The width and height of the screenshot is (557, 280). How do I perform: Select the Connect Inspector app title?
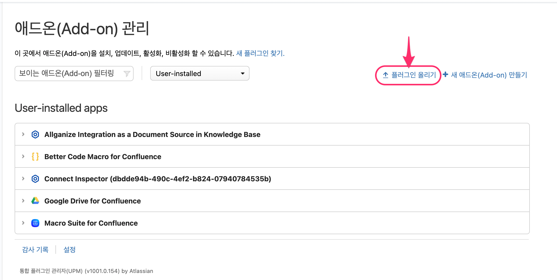(x=158, y=179)
